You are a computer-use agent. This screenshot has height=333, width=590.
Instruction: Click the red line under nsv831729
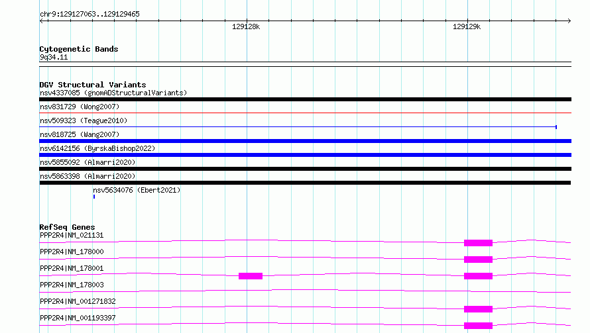point(305,113)
